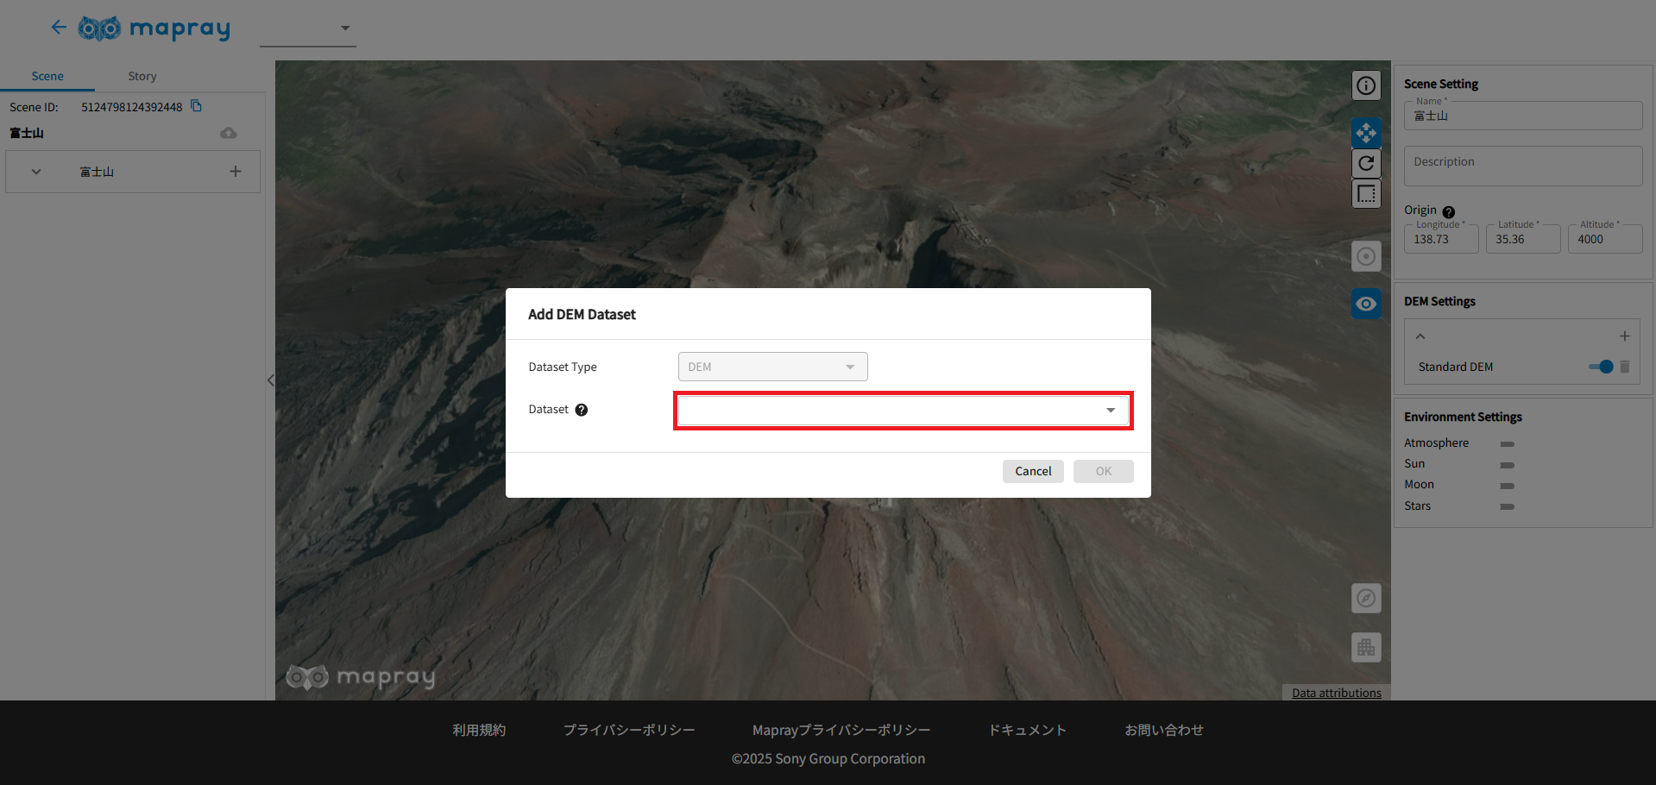
Task: Collapse the DEM Settings list
Action: click(x=1420, y=336)
